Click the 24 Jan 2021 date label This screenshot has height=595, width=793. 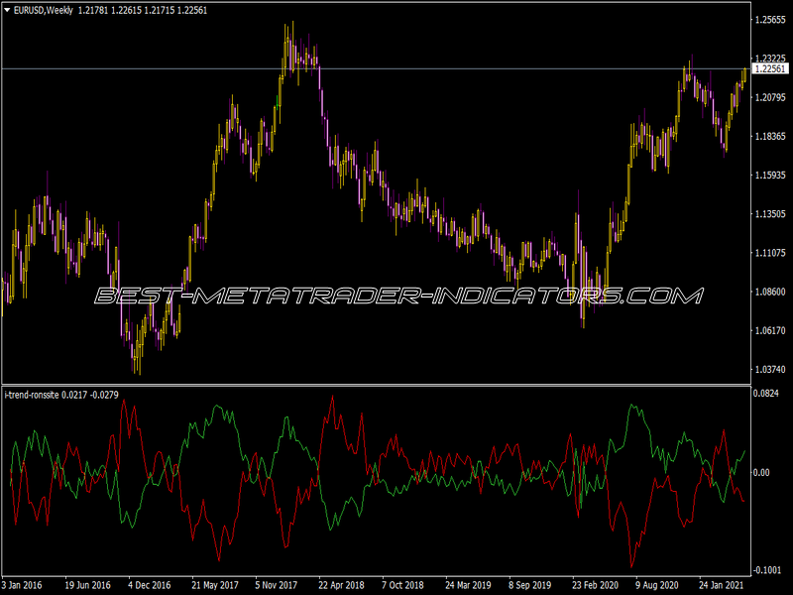pos(722,585)
